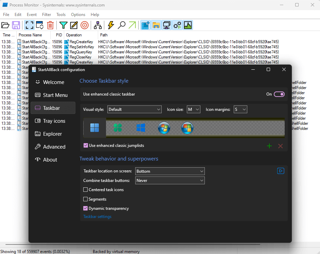The width and height of the screenshot is (320, 254).
Task: Sort by the Time column header
Action: (x=8, y=35)
